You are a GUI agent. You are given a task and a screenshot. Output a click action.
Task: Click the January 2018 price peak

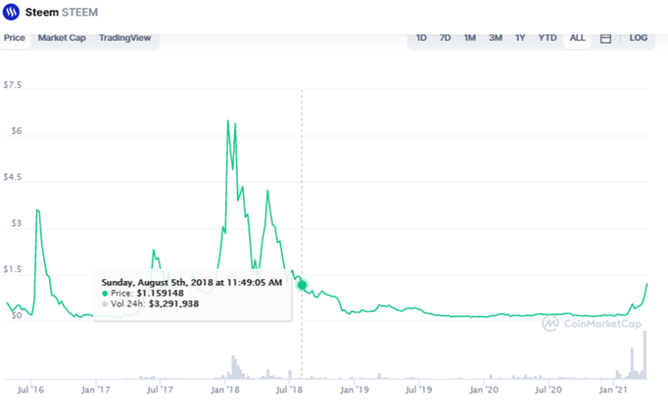coord(228,121)
